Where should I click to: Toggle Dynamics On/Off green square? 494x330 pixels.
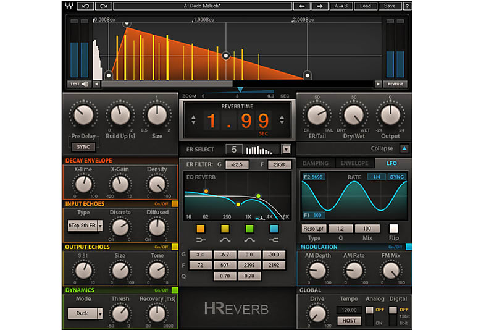pyautogui.click(x=175, y=290)
